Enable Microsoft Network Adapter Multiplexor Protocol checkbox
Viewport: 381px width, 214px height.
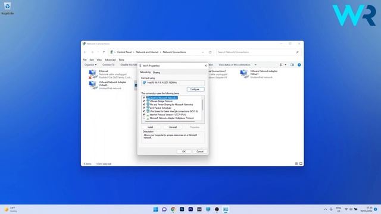coord(144,118)
